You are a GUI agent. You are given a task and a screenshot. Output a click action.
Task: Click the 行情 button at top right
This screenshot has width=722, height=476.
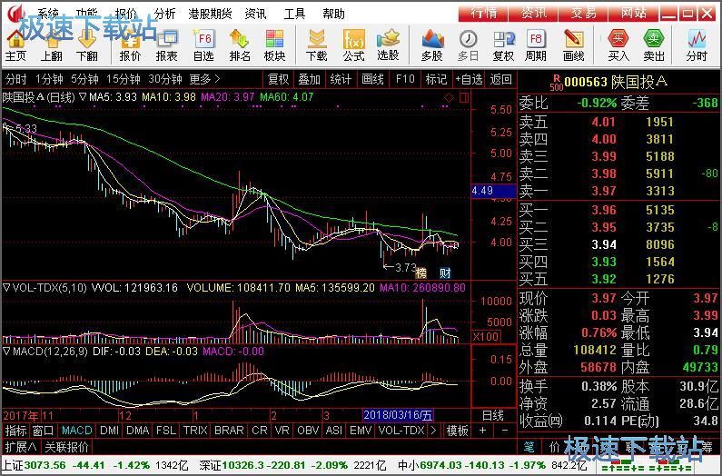click(x=483, y=13)
